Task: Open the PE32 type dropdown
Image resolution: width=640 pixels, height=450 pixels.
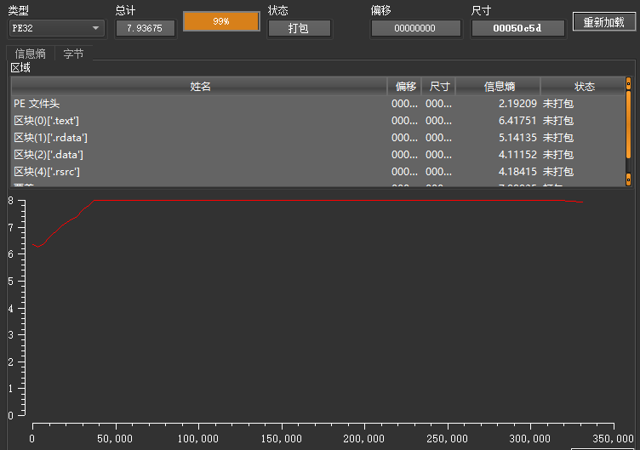Action: tap(56, 28)
